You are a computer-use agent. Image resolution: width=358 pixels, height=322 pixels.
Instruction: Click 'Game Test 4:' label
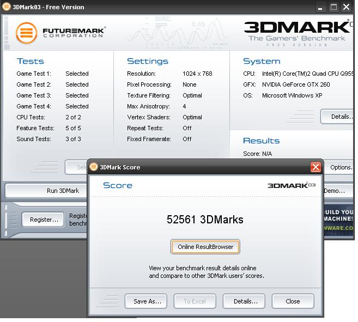(x=34, y=106)
